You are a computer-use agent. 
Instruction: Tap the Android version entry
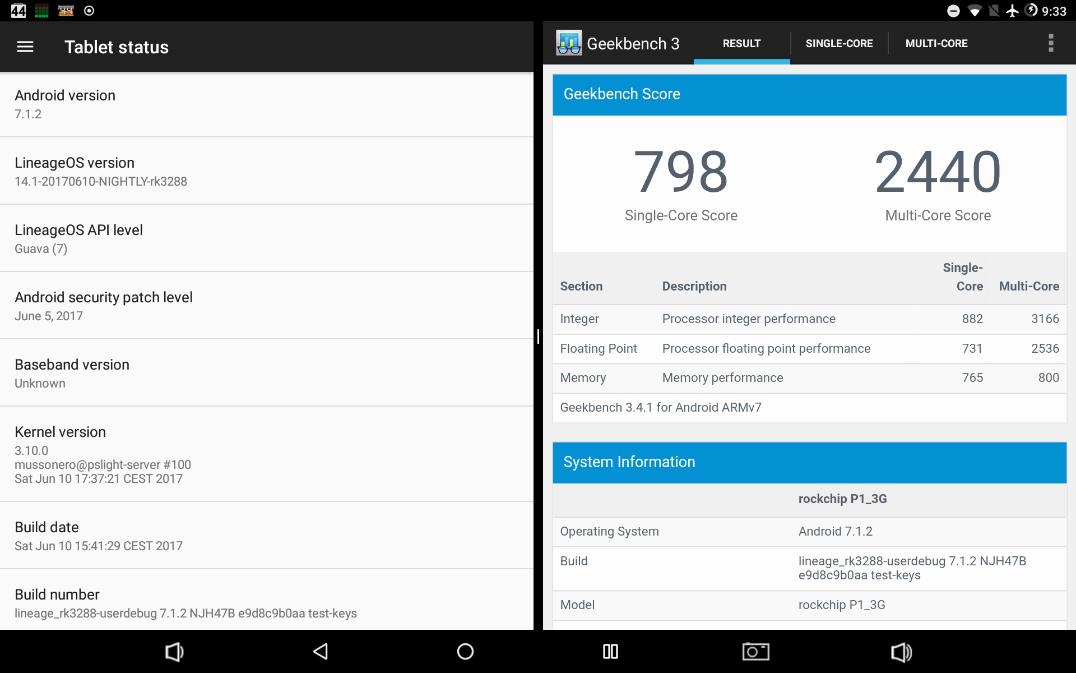(x=266, y=104)
